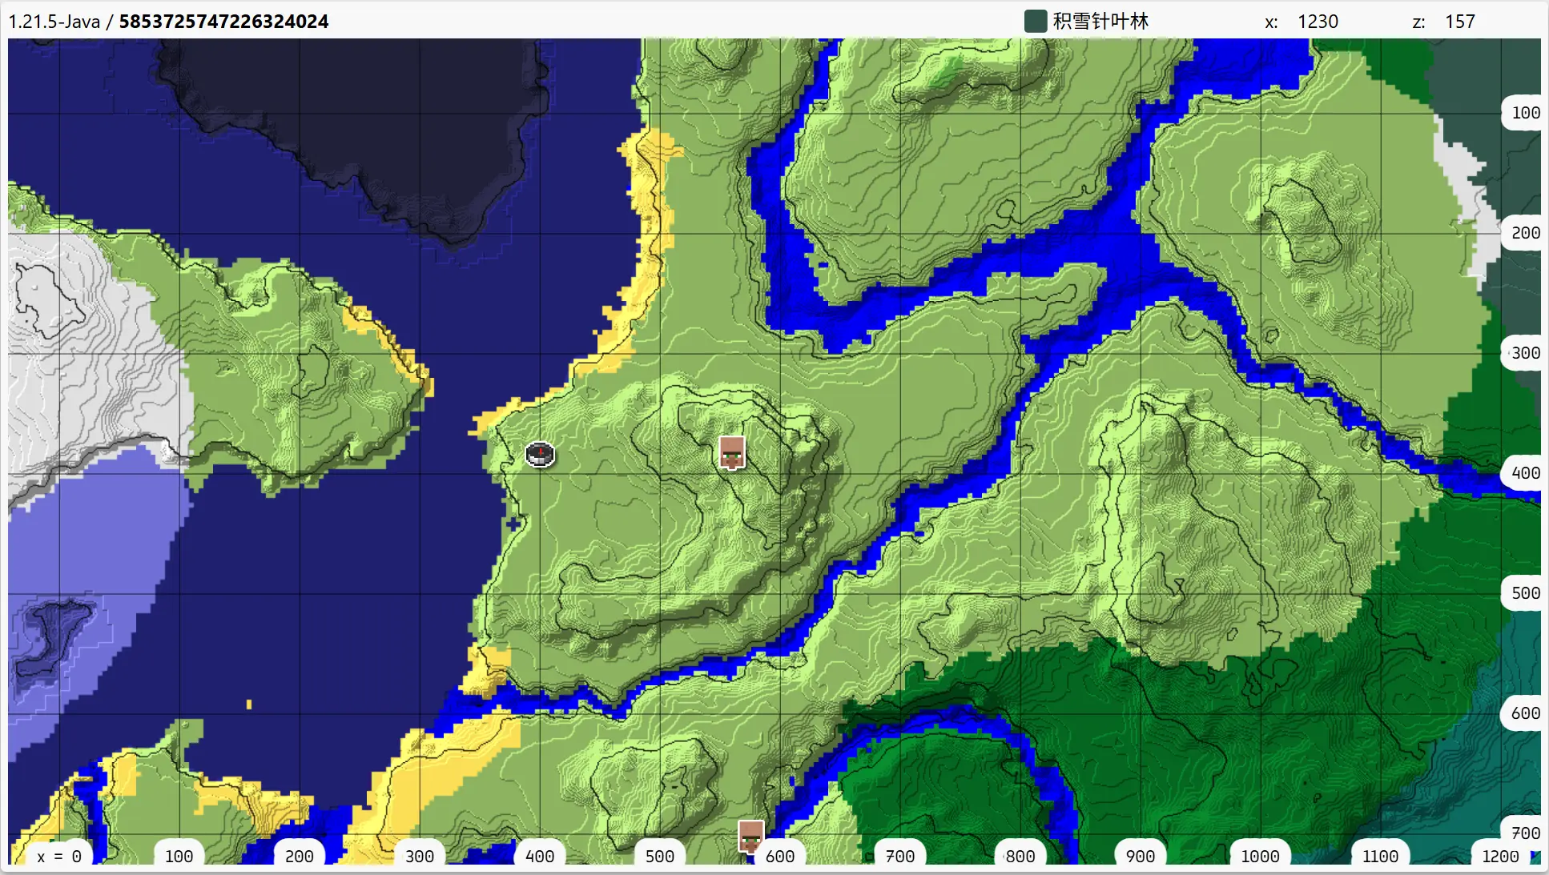Click the x-axis label 300
Image resolution: width=1549 pixels, height=875 pixels.
pos(420,856)
